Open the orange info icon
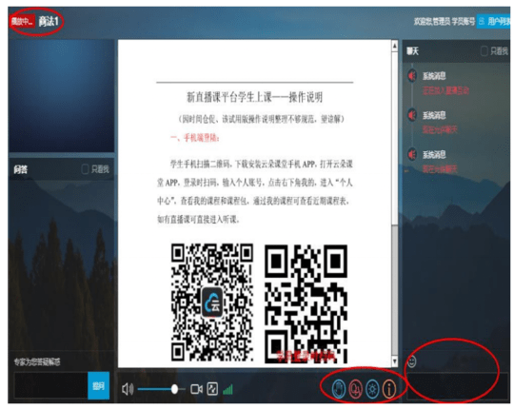 [389, 389]
